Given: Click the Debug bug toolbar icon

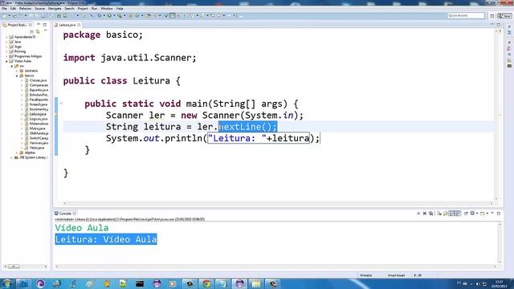Looking at the screenshot, I should point(100,16).
